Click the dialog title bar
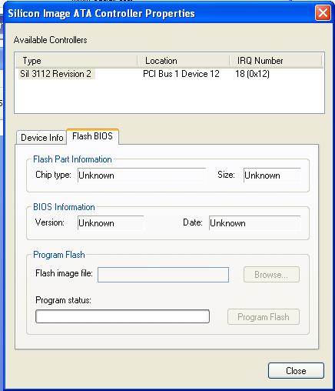The width and height of the screenshot is (335, 391). point(159,13)
